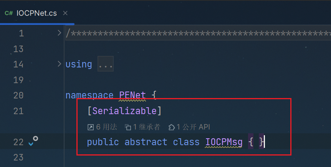
Task: Open the 1 公开 API hint
Action: pyautogui.click(x=189, y=127)
